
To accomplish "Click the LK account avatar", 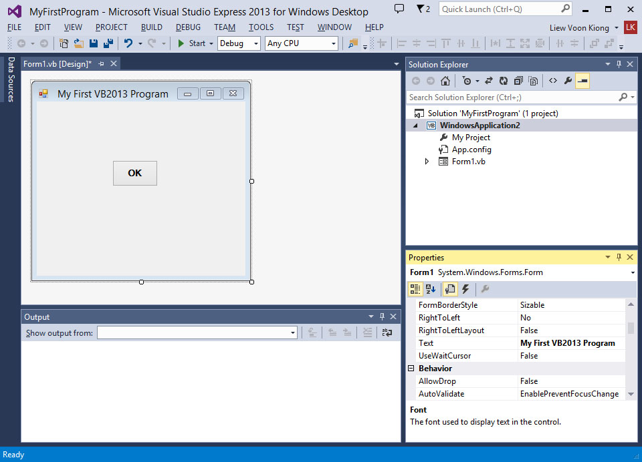I will [631, 27].
